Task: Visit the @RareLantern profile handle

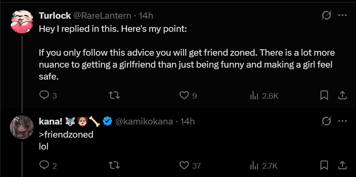Action: [x=102, y=16]
